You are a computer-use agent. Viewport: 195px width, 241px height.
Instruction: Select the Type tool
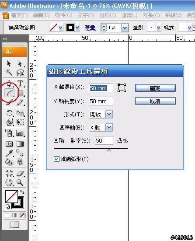(x=20, y=84)
